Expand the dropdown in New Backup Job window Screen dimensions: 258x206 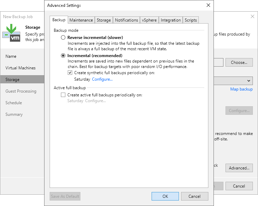tap(249, 81)
